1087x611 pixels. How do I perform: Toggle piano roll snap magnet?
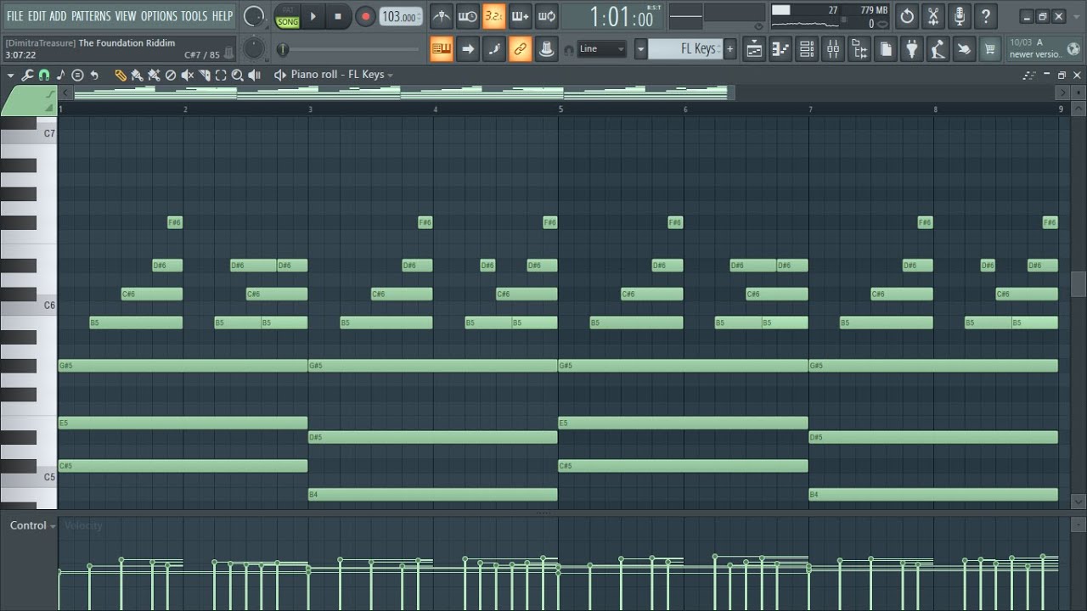pyautogui.click(x=44, y=75)
